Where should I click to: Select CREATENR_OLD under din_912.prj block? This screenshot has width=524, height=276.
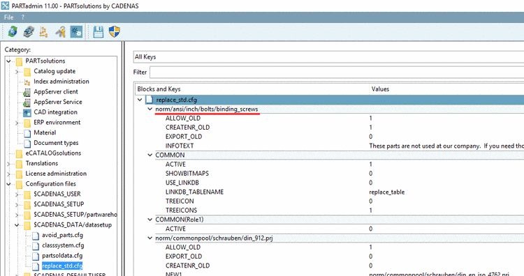coord(187,266)
